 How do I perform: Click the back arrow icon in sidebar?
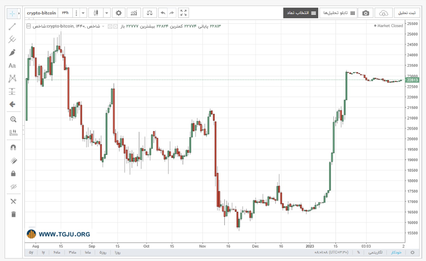pos(12,104)
